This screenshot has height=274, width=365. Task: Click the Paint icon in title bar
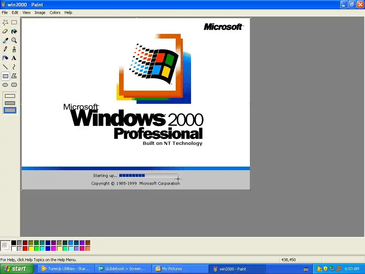pos(3,4)
